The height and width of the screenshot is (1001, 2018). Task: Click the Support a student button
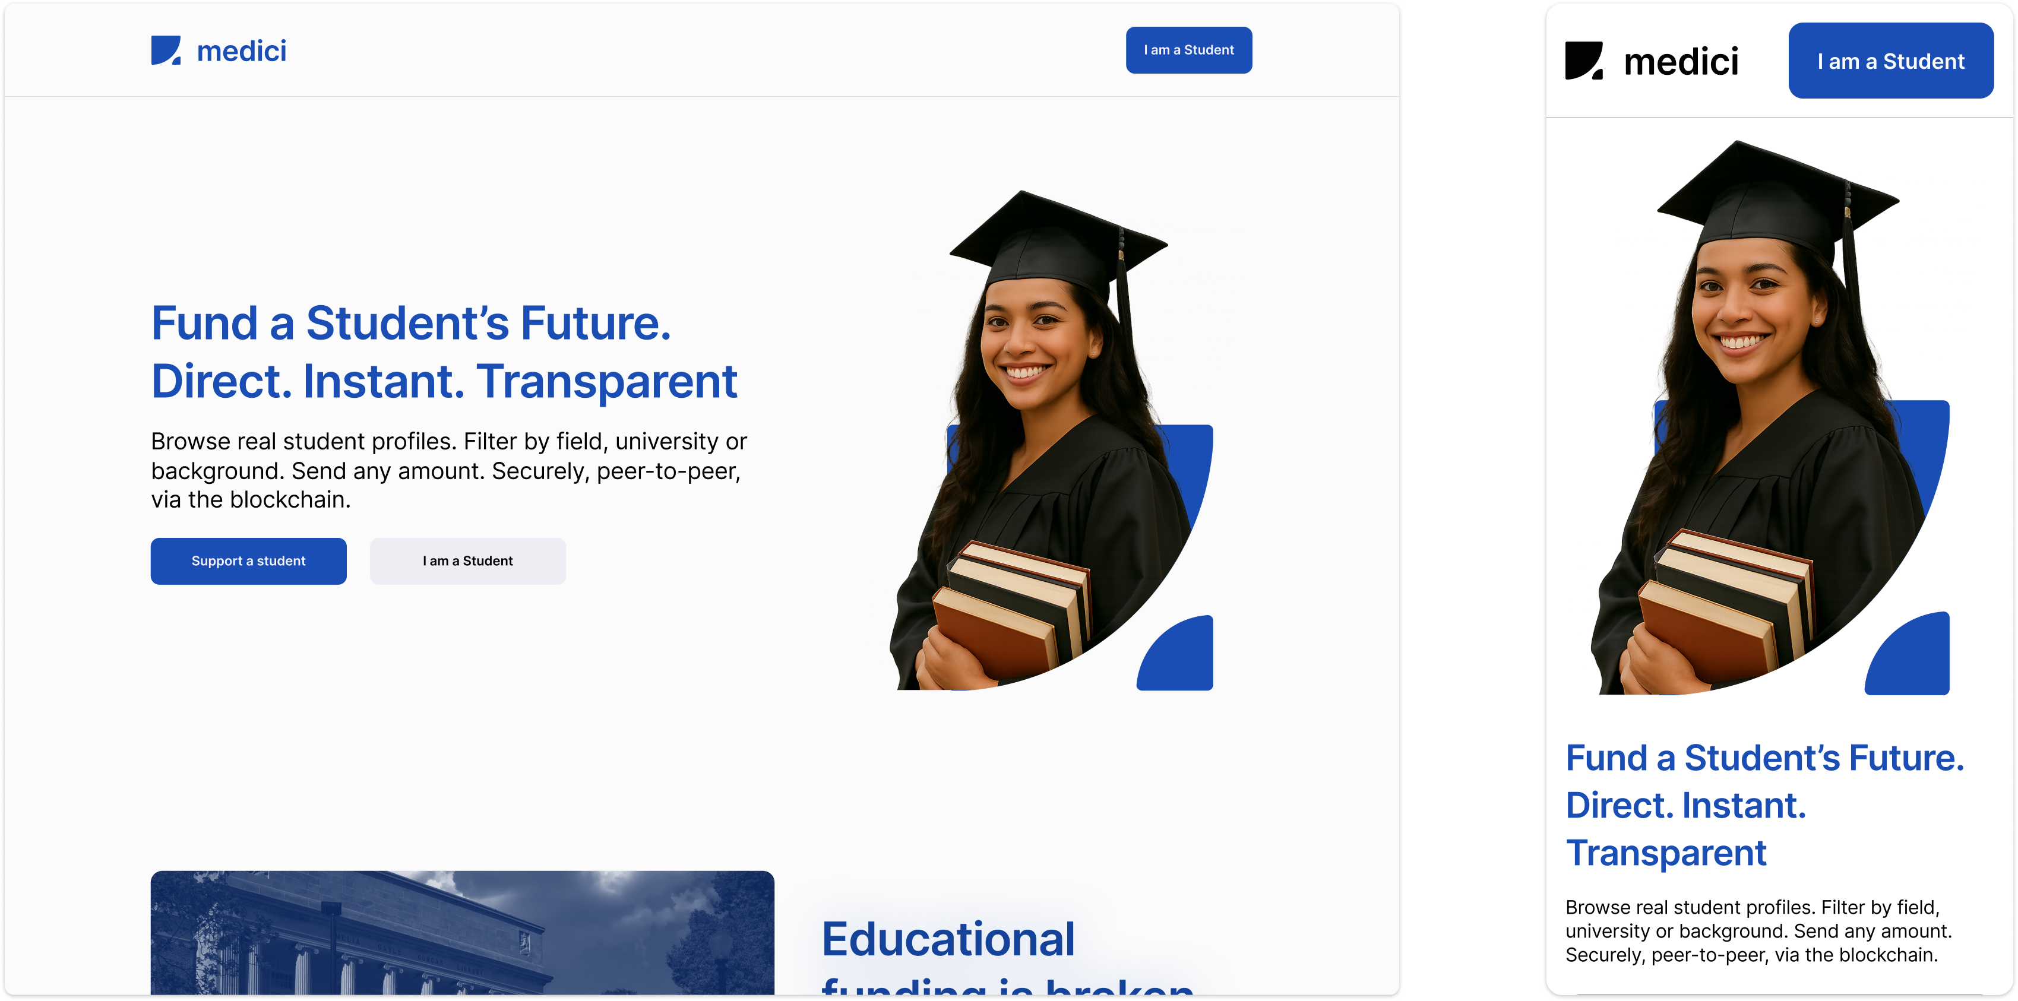coord(248,561)
